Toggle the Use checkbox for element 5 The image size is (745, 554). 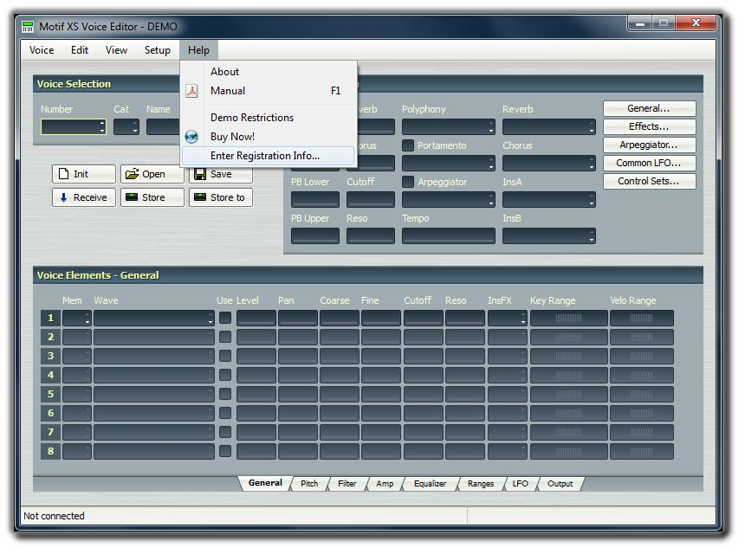(225, 394)
